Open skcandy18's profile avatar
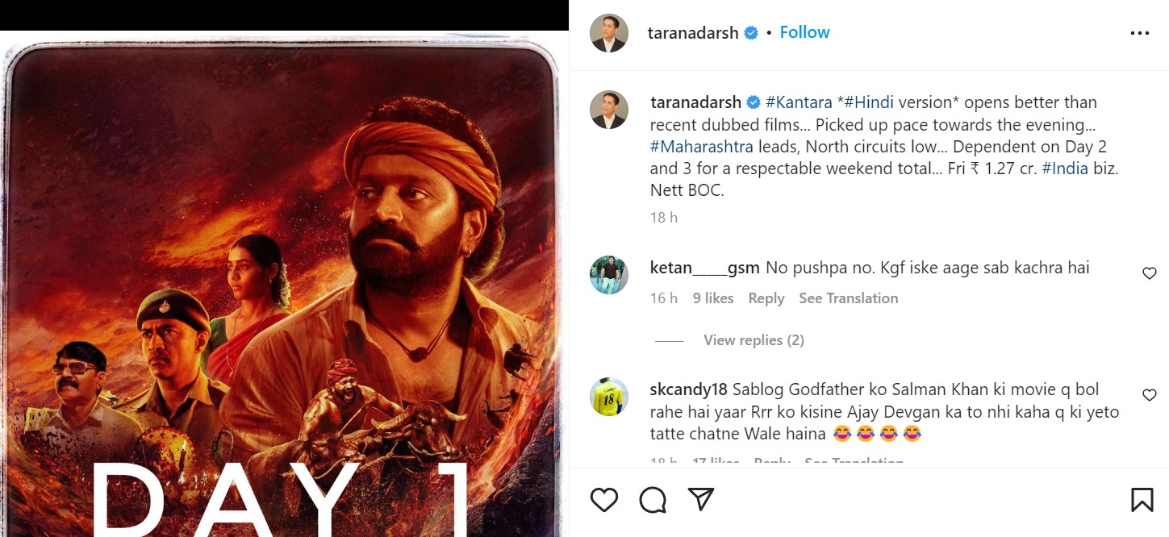 609,396
